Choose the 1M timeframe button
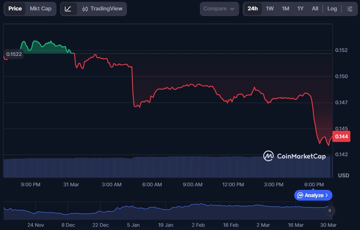The image size is (360, 230). (x=285, y=9)
